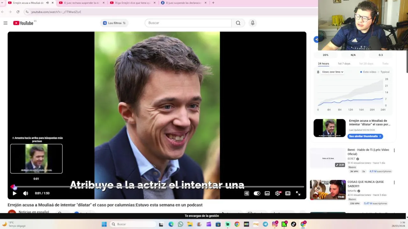Click the address bar URL
The width and height of the screenshot is (408, 229).
pos(56,12)
